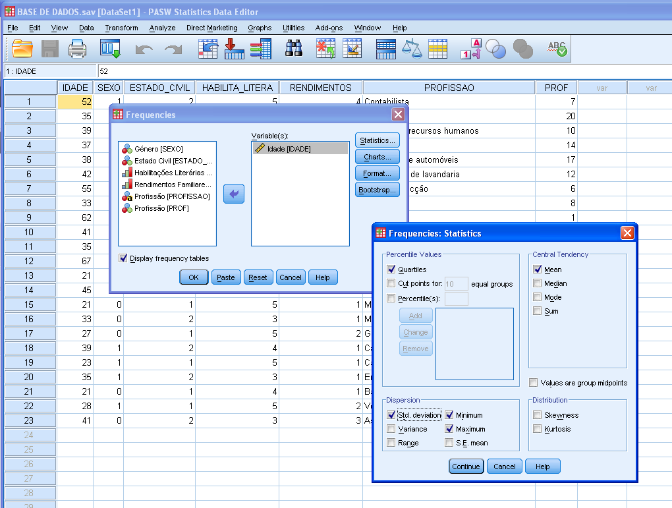The width and height of the screenshot is (672, 508).
Task: Open the Weight Cases scales icon
Action: coord(411,48)
